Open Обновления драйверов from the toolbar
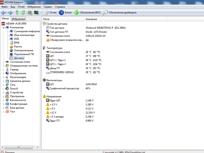This screenshot has height=153, width=204. coord(120,12)
